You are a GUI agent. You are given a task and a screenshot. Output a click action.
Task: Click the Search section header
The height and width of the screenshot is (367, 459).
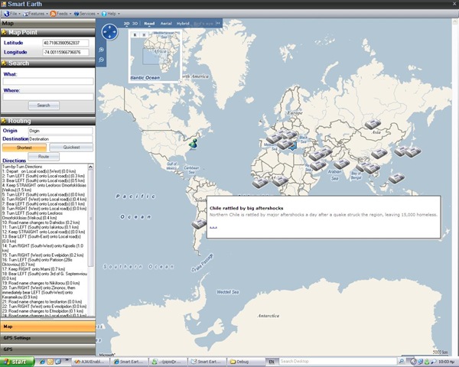point(47,63)
